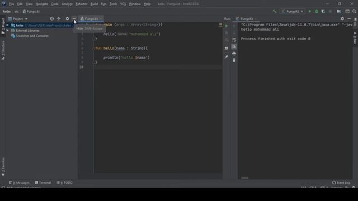Click the down-the-stack-trace arrow in the Run panel

pos(234,33)
